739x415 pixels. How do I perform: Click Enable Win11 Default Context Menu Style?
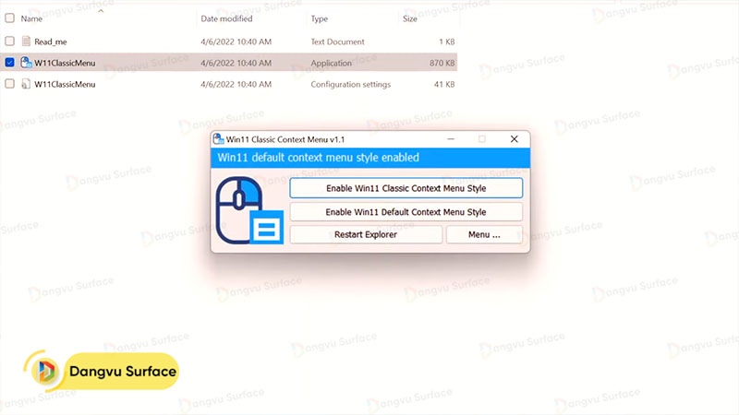406,212
